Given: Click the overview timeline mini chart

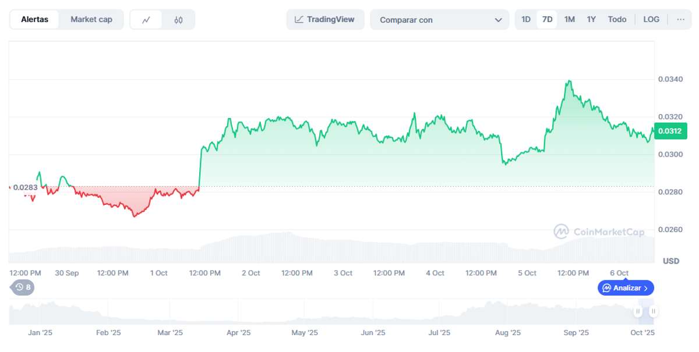Looking at the screenshot, I should (332, 312).
